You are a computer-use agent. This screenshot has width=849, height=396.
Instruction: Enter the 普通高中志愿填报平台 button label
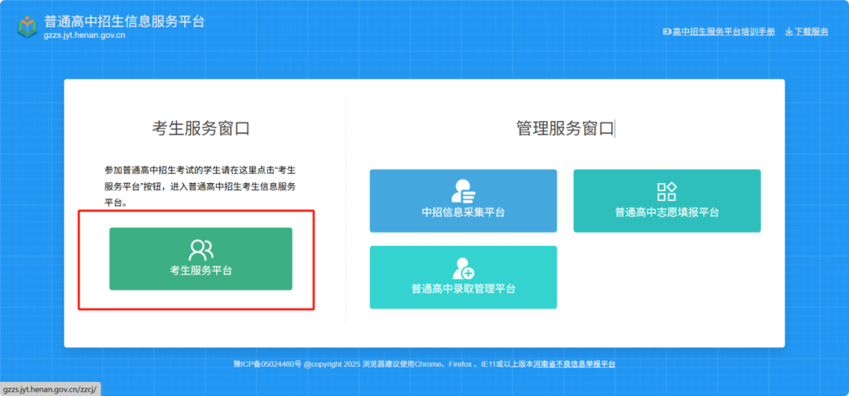point(667,212)
